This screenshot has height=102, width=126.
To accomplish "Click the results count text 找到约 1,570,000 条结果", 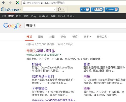I will click(40, 44).
